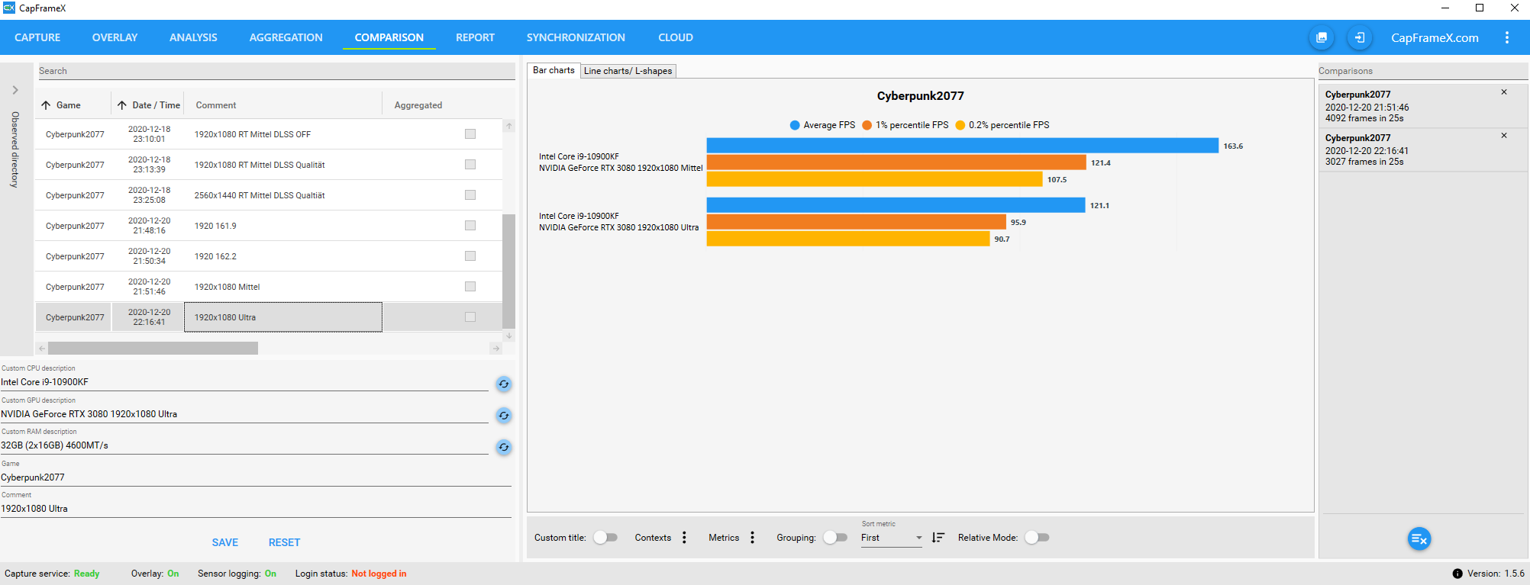Open Contexts options three-dot menu
This screenshot has width=1530, height=585.
[x=684, y=538]
